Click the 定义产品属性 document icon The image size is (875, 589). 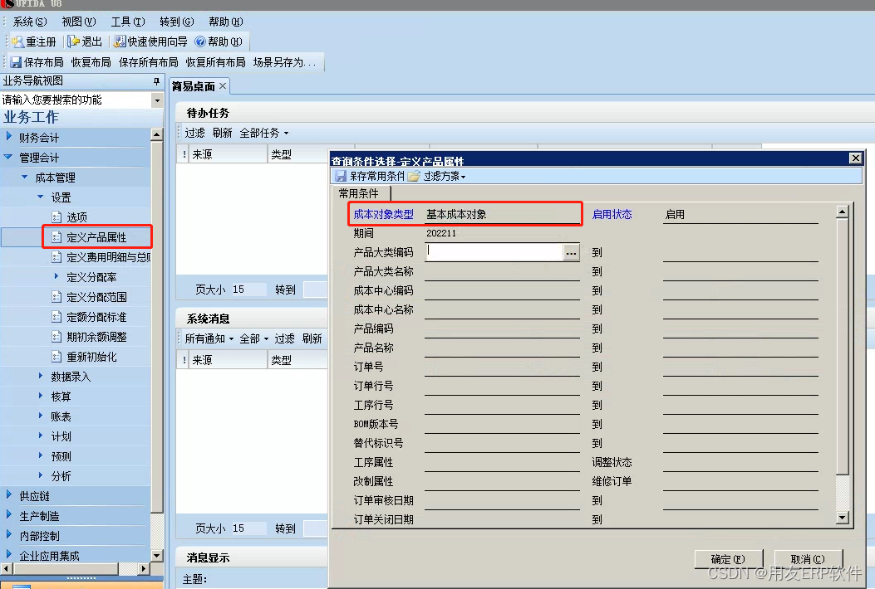pyautogui.click(x=57, y=237)
